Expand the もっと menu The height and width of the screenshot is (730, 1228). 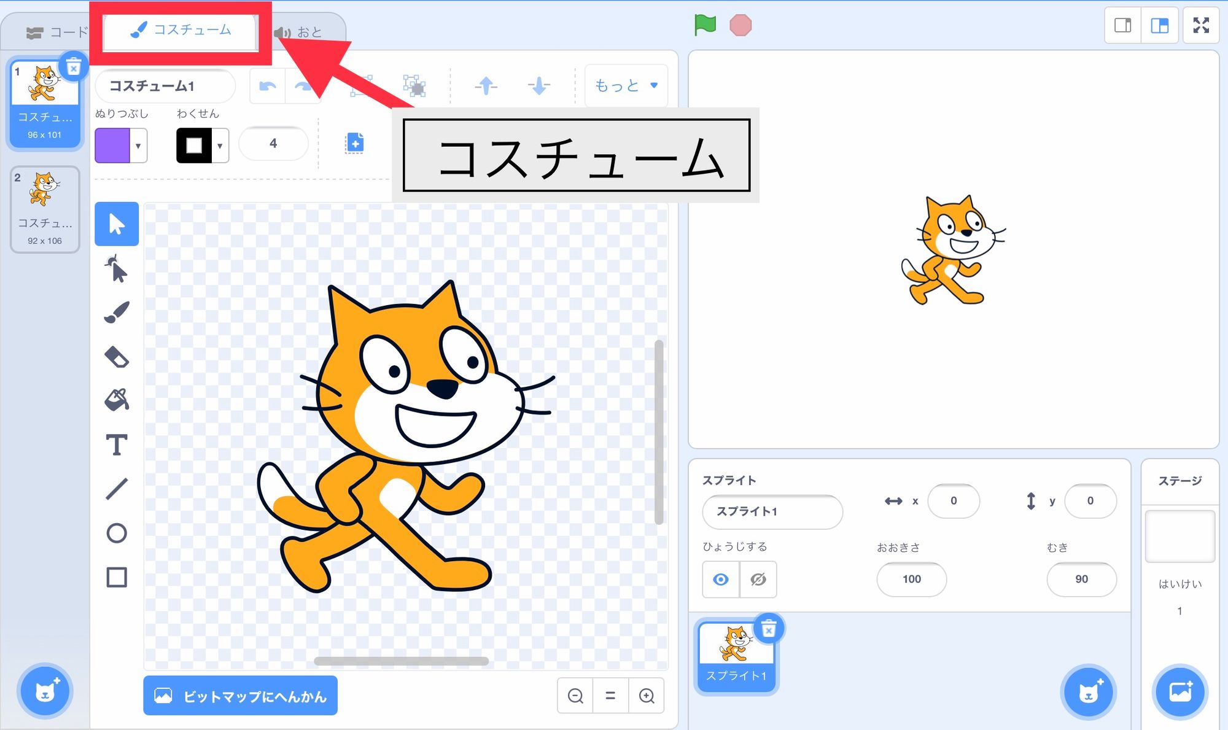626,85
